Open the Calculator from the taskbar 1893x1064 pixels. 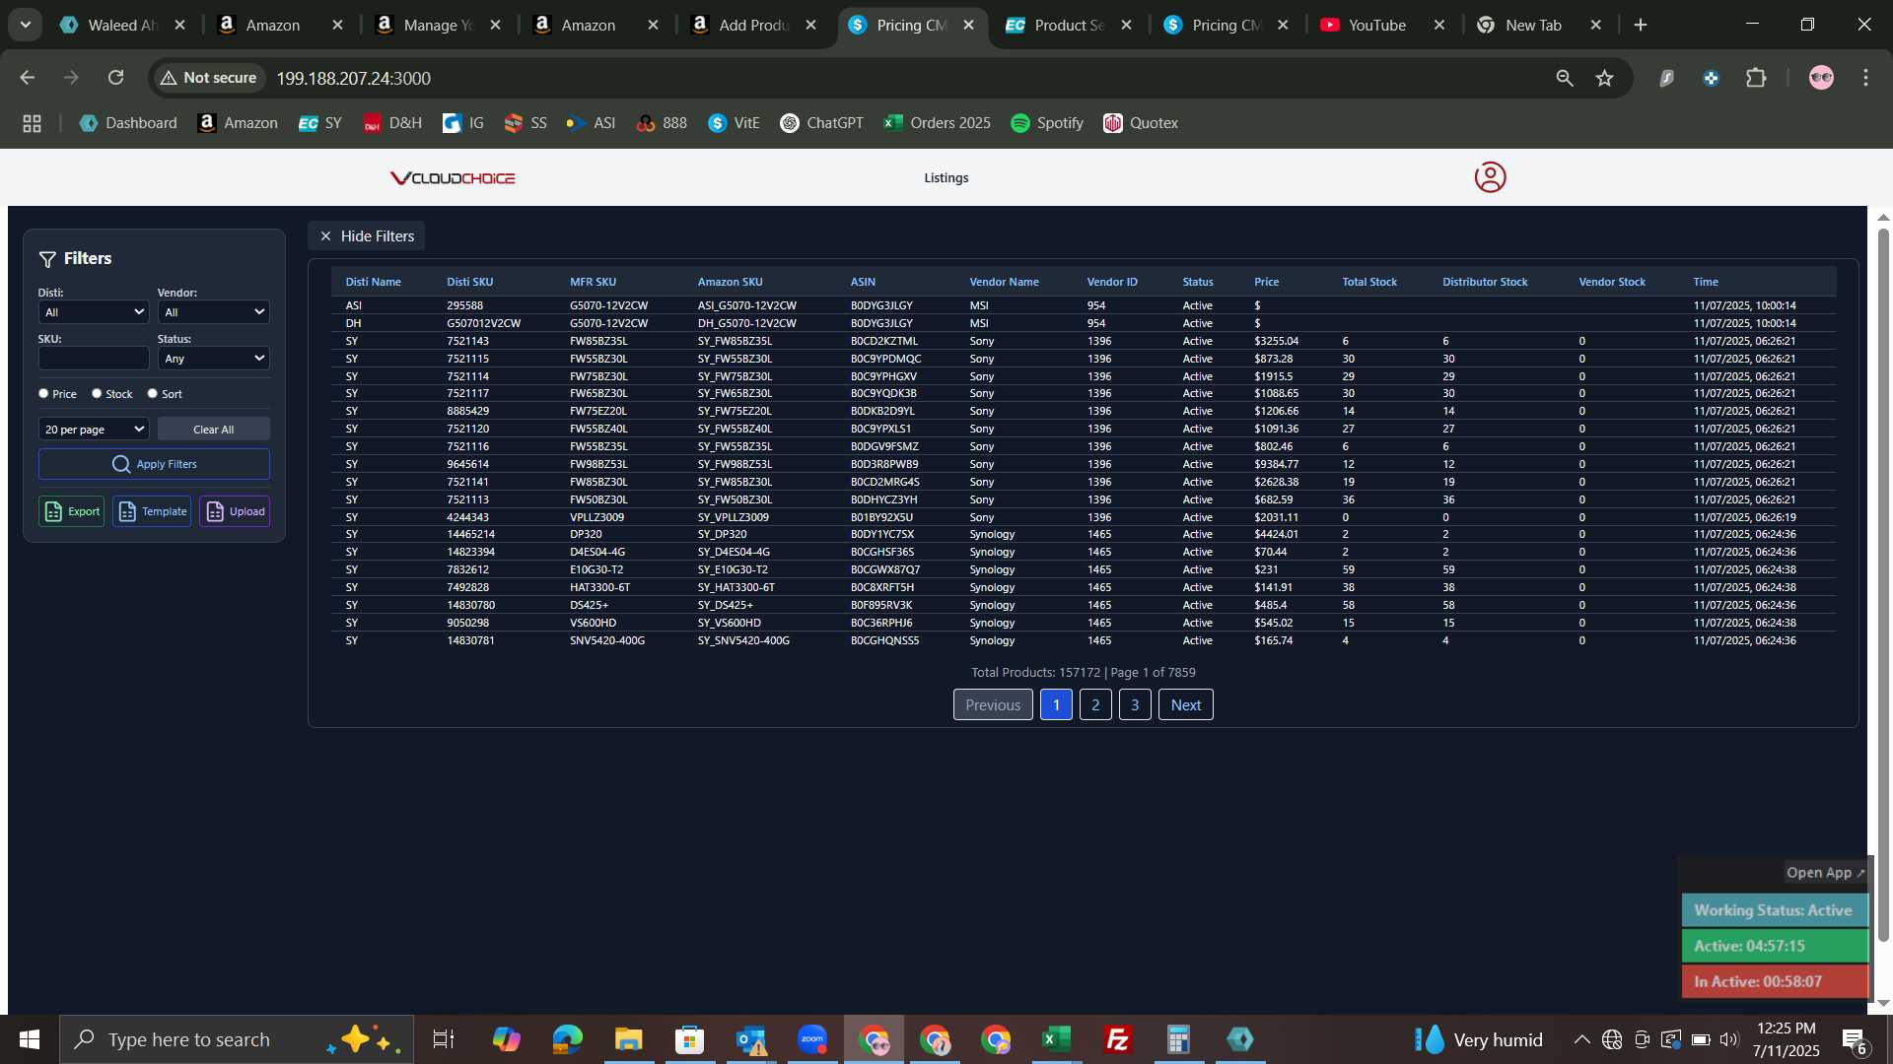pos(1178,1039)
